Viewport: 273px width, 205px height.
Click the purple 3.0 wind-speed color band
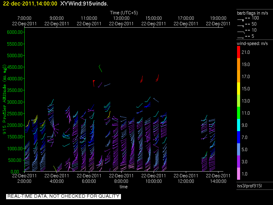coord(239,162)
